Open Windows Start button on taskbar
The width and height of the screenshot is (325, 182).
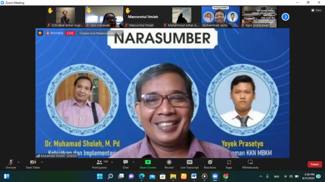click(100, 176)
